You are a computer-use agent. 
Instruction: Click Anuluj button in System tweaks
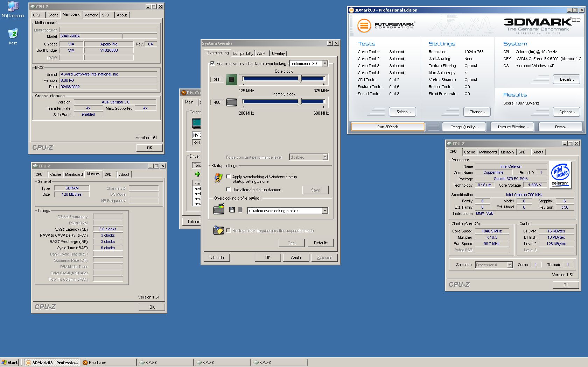click(x=296, y=258)
